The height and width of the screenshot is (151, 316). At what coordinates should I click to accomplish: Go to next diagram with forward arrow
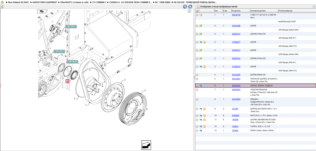click(x=190, y=7)
